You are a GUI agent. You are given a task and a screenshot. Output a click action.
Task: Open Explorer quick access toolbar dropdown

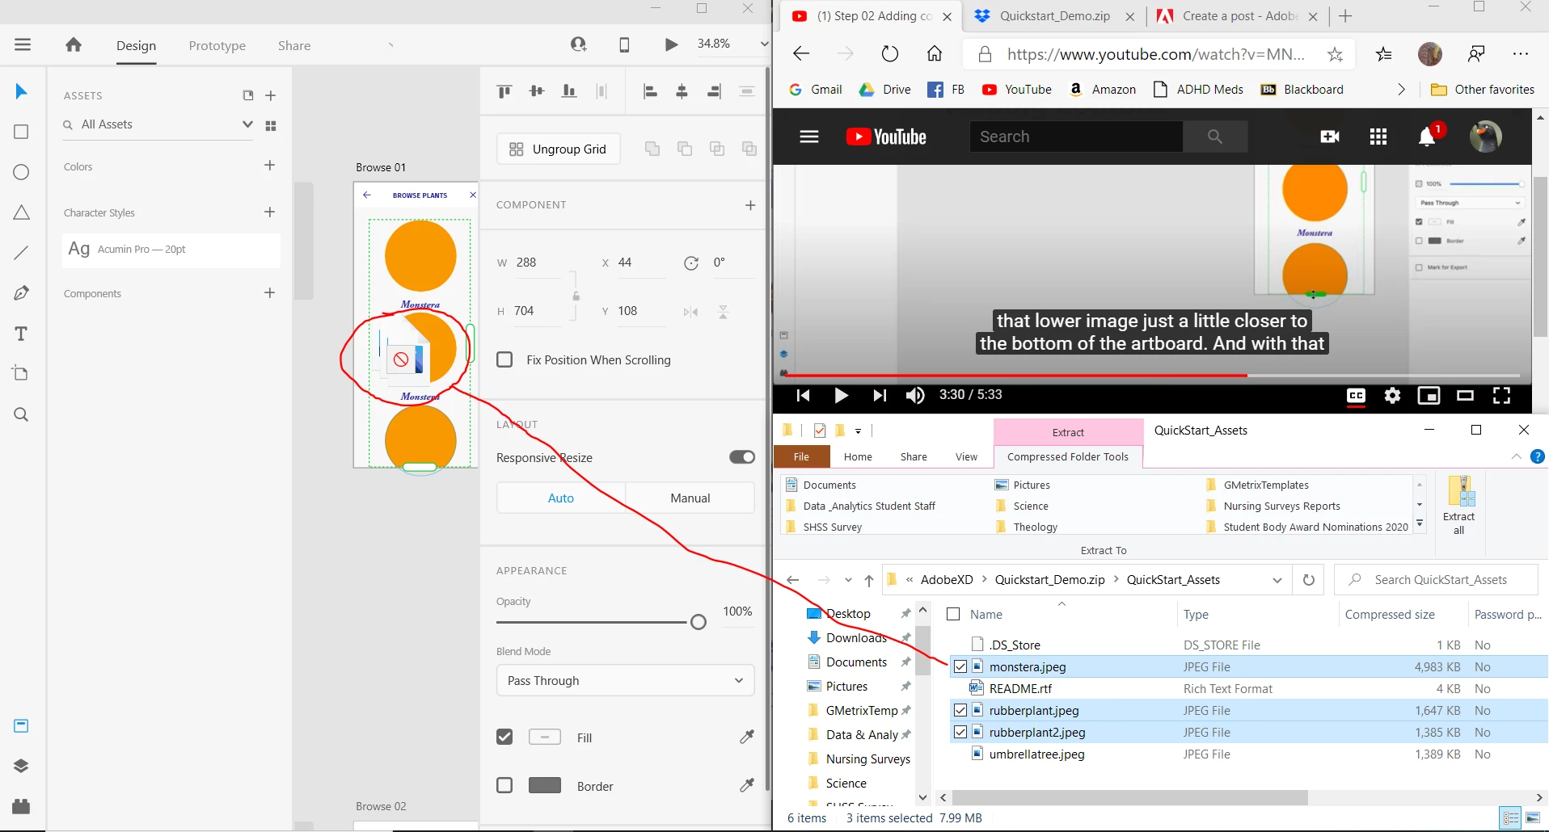859,431
